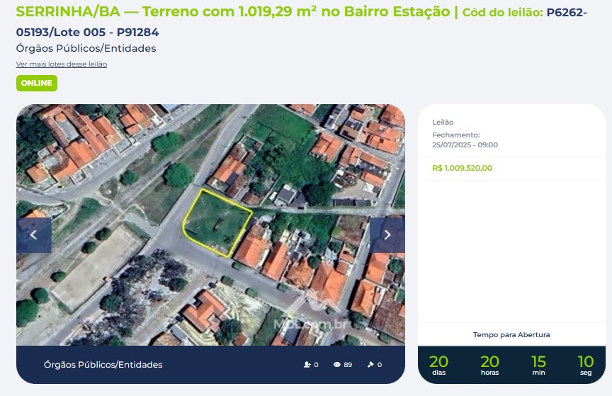612x396 pixels.
Task: Click the green ONLINE badge
Action: pos(37,83)
